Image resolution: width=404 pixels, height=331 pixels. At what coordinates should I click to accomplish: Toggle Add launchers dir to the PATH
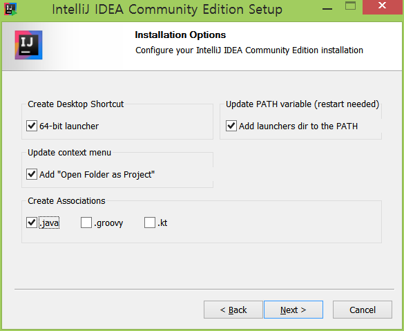[231, 126]
